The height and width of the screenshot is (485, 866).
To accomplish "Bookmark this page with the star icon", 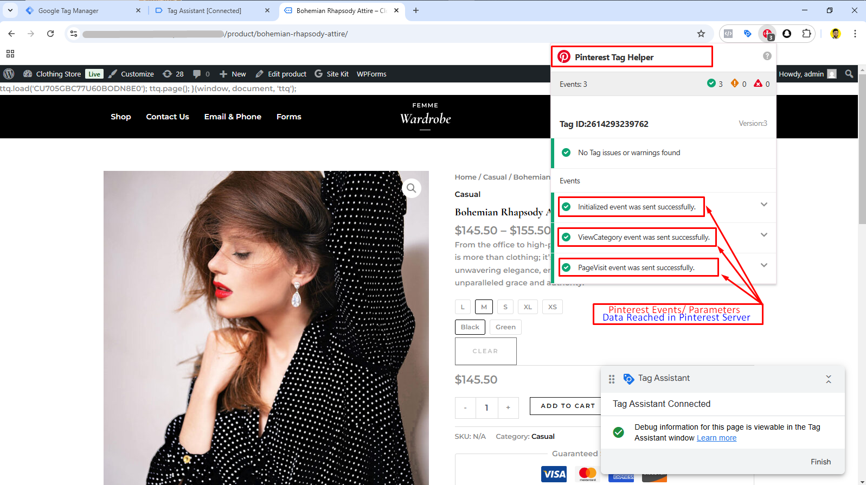I will [x=701, y=34].
